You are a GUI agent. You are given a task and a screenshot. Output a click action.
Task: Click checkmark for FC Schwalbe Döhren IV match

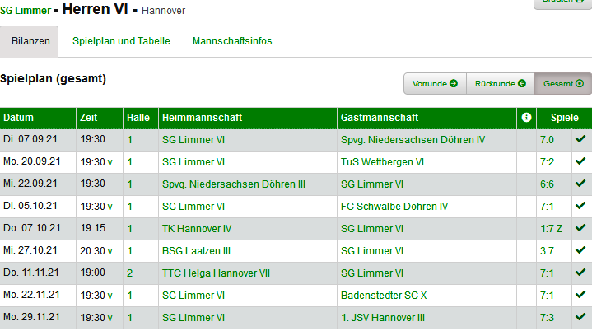[581, 206]
